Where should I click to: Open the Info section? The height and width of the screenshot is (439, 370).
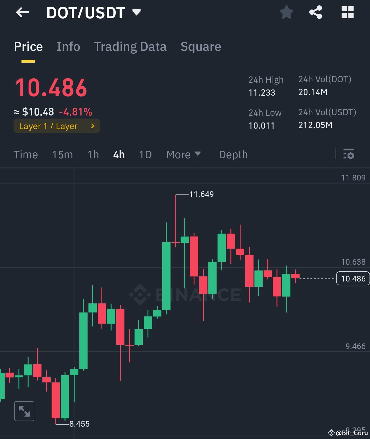click(68, 46)
